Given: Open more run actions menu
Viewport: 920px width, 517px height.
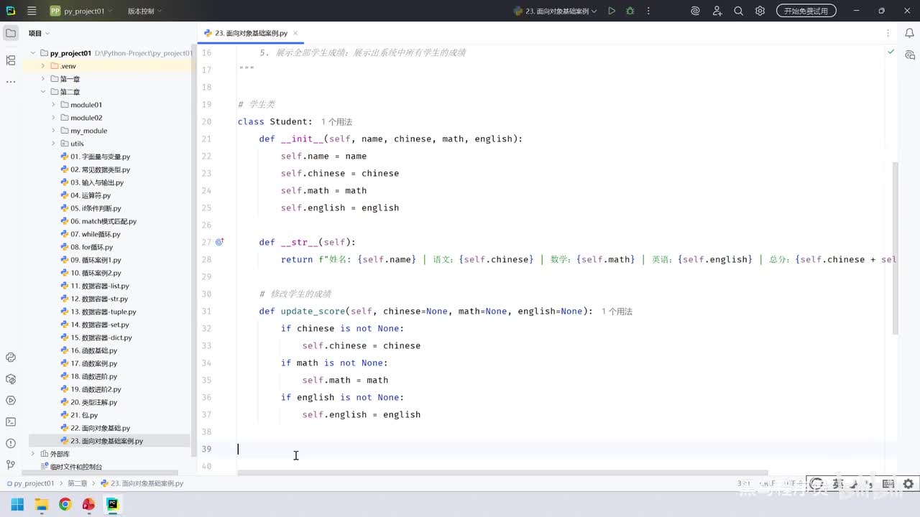Looking at the screenshot, I should click(x=649, y=11).
